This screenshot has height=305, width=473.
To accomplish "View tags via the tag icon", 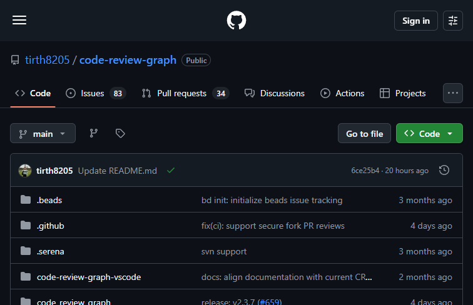I will 120,133.
